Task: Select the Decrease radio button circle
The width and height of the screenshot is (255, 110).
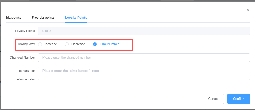Action: coord(67,44)
